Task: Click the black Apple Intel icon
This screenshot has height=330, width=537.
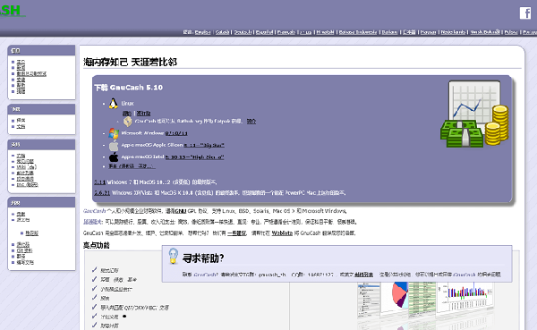Action: coord(114,157)
